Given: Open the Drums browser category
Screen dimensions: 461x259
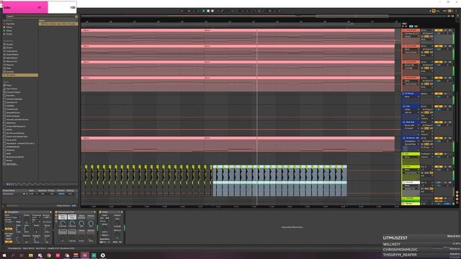Looking at the screenshot, I should (x=9, y=47).
